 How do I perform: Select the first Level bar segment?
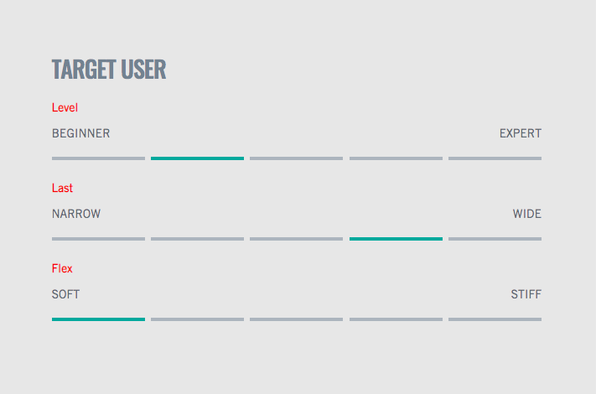tap(98, 158)
